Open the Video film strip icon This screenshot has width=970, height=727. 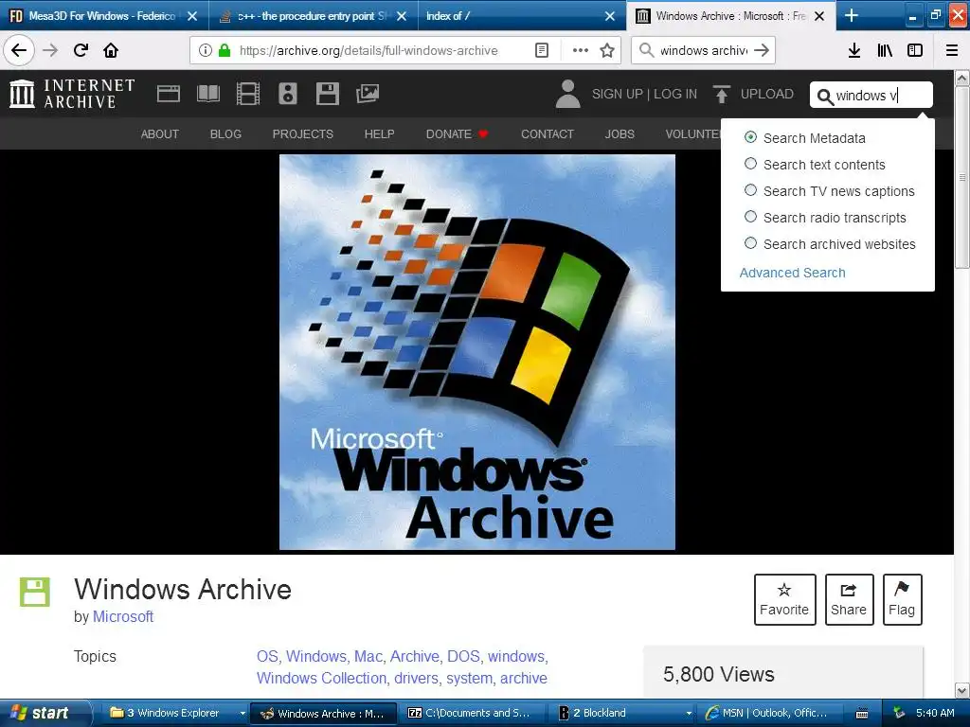(x=248, y=94)
